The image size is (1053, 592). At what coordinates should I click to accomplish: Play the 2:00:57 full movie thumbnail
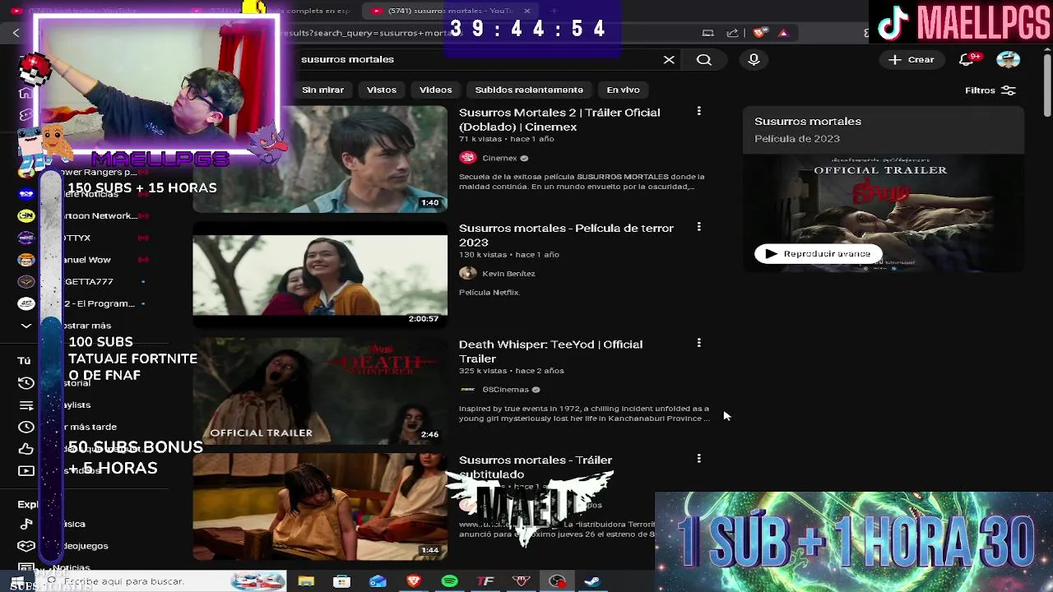pyautogui.click(x=320, y=275)
